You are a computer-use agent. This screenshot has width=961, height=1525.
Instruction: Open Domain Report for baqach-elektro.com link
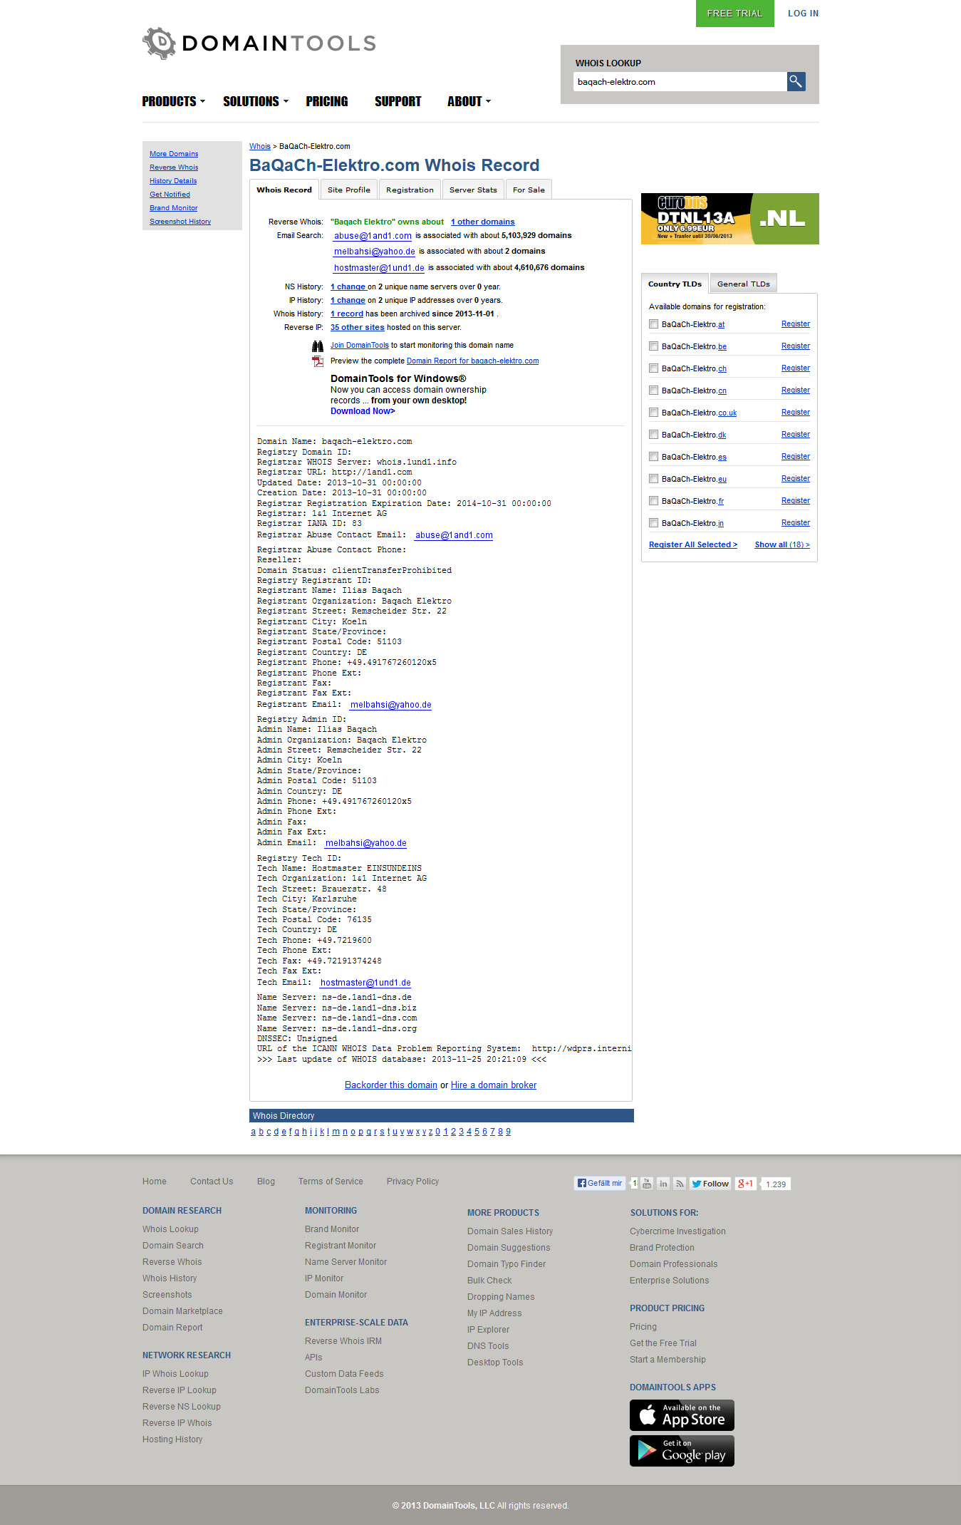point(472,361)
